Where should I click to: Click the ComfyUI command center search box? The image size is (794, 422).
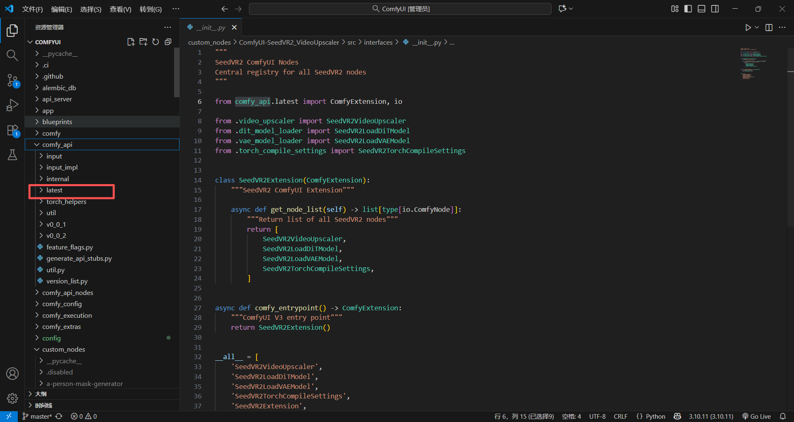click(x=400, y=9)
